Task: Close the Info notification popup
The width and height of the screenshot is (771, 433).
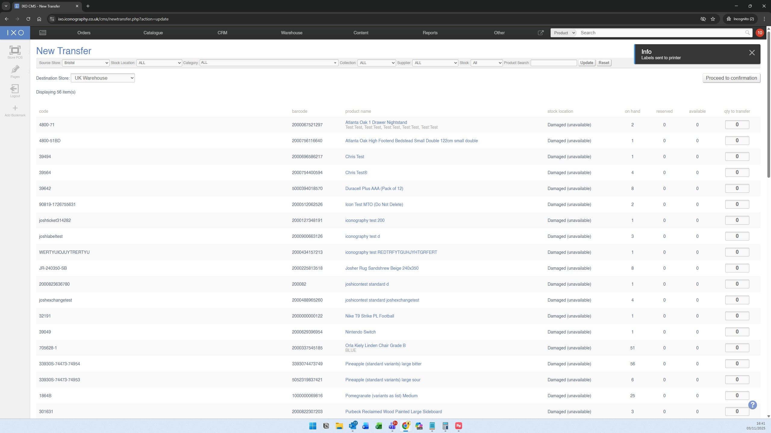Action: pos(752,53)
